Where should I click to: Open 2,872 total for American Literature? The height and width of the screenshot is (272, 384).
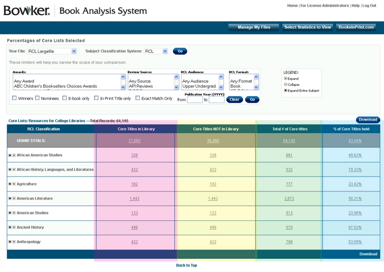(289, 199)
